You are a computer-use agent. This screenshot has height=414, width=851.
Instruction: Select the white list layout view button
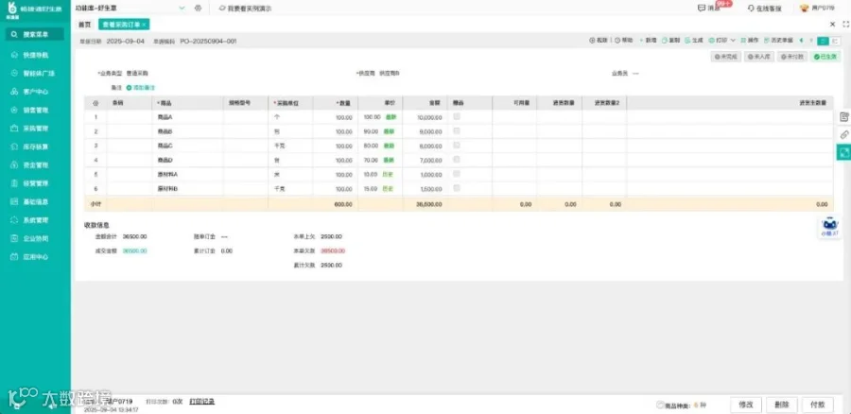pos(835,41)
